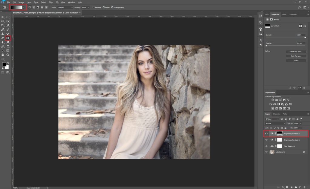Enable the Reverse checkbox
The width and height of the screenshot is (310, 189).
pyautogui.click(x=94, y=7)
